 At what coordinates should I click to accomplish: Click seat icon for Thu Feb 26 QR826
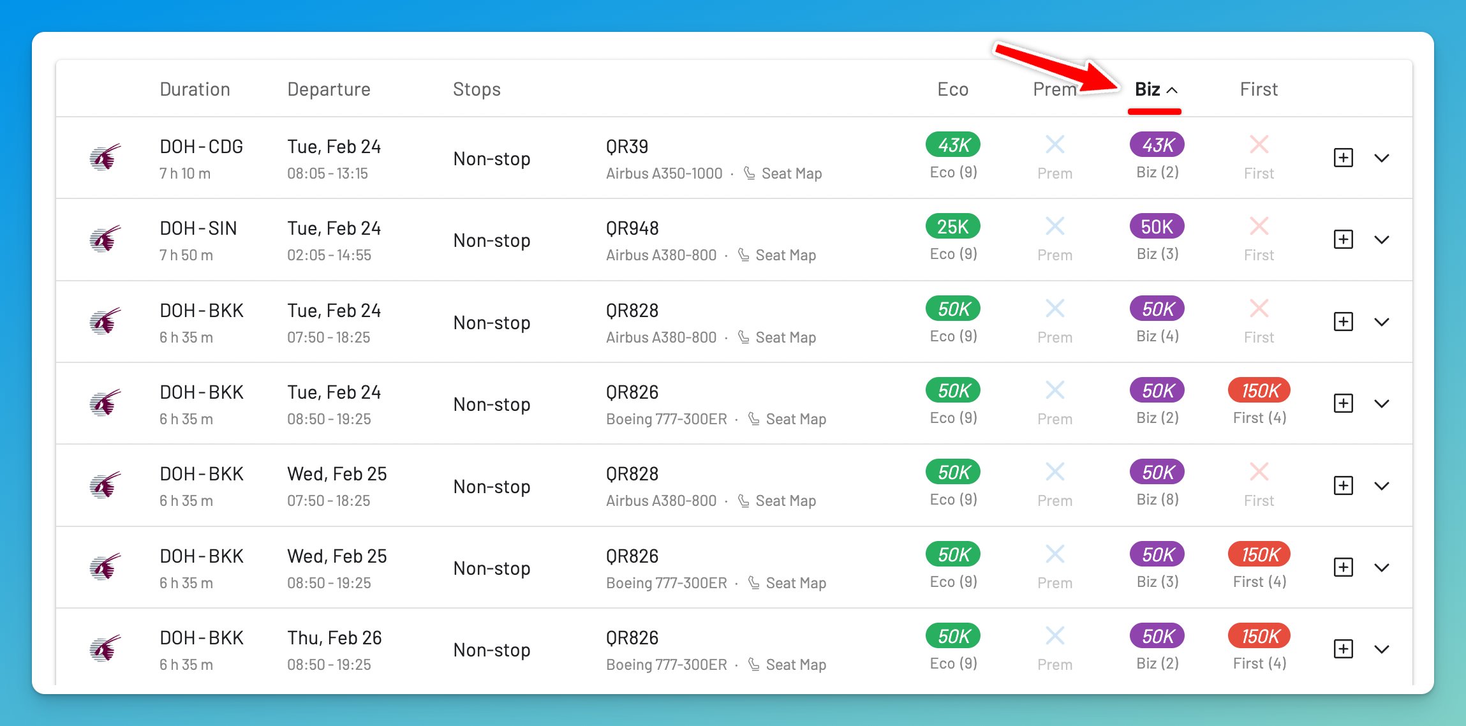[753, 665]
